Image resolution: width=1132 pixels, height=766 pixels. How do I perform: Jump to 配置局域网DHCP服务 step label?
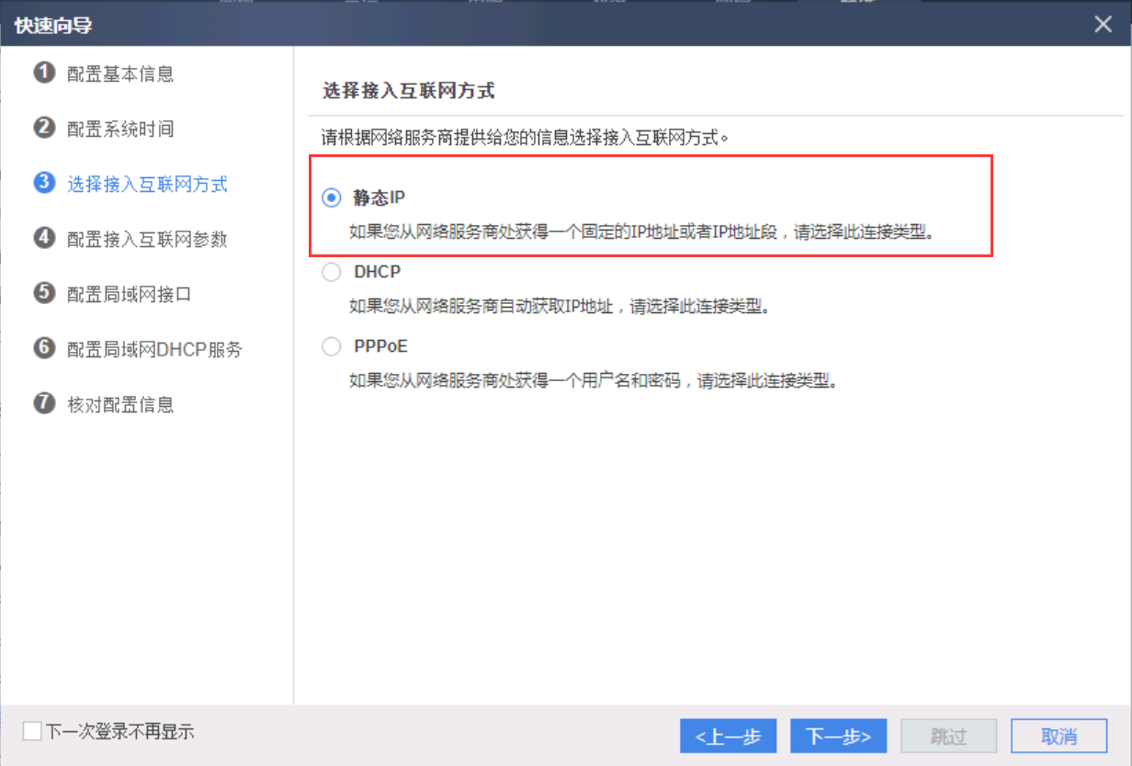click(154, 349)
